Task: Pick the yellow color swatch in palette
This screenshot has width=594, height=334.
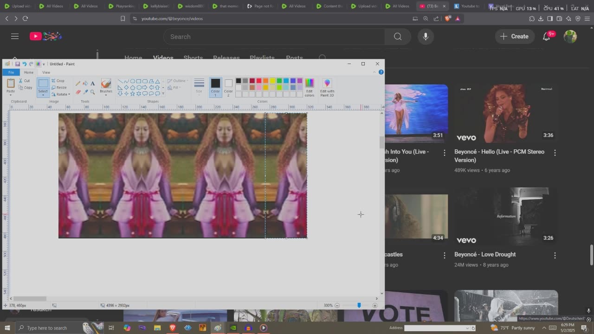Action: click(272, 81)
